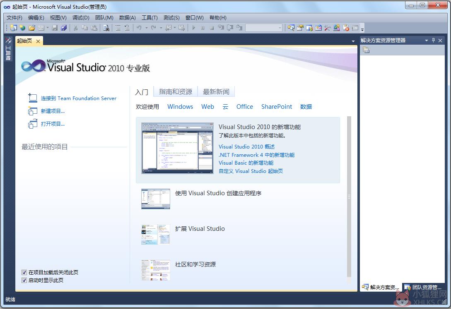Click the Break All pause icon
This screenshot has height=309, width=451.
click(203, 28)
